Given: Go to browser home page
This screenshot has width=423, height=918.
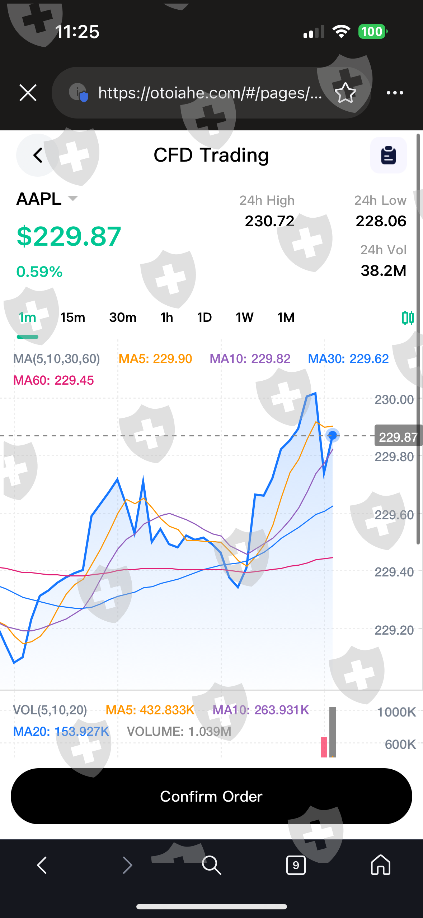Looking at the screenshot, I should click(x=380, y=865).
